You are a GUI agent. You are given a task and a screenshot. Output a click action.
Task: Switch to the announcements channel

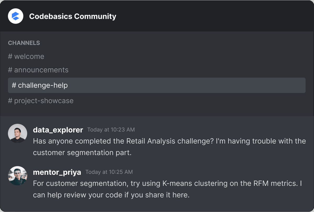38,70
